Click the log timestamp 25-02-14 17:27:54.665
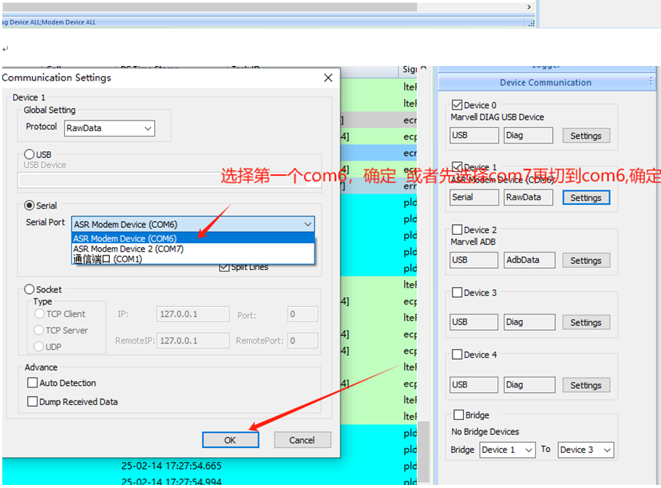This screenshot has height=488, width=661. [x=172, y=466]
